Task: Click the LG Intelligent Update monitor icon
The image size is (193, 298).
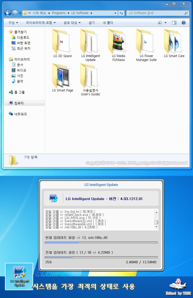Action: (x=53, y=198)
